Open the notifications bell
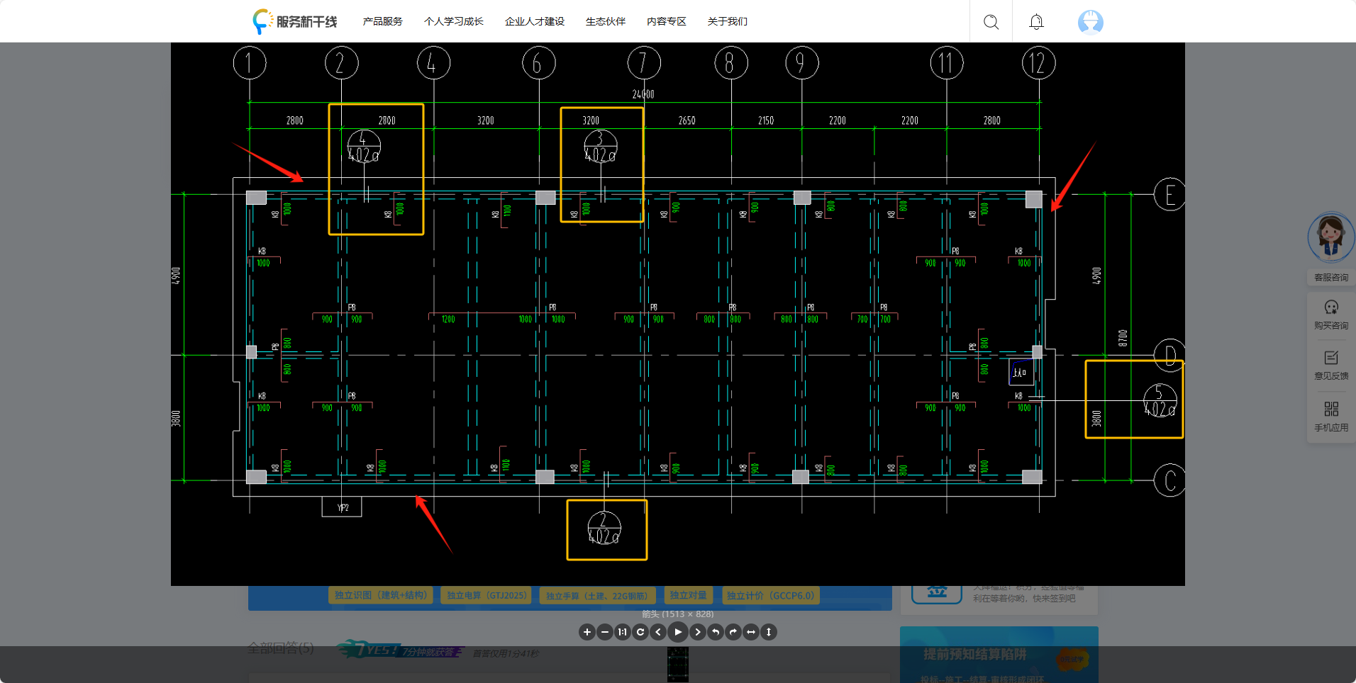Viewport: 1356px width, 683px height. point(1036,22)
